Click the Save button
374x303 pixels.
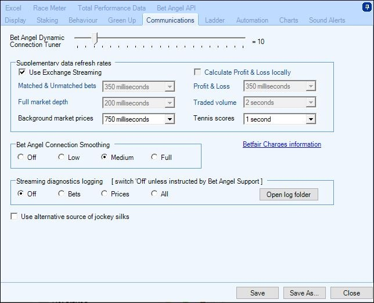(x=257, y=293)
